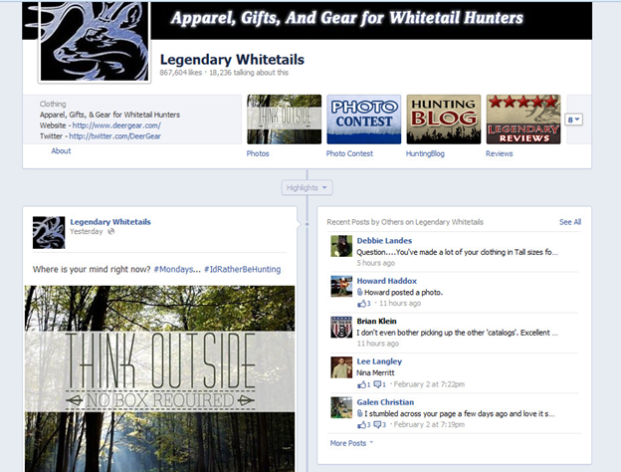The width and height of the screenshot is (621, 472).
Task: Click See All recent posts link
Action: tap(570, 222)
